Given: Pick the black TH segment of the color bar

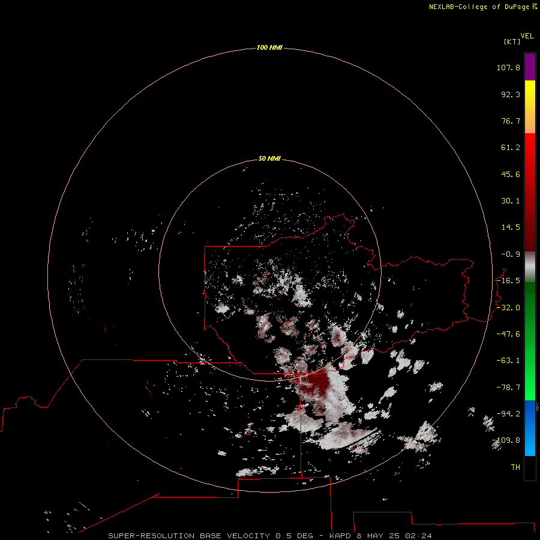Looking at the screenshot, I should pos(530,467).
